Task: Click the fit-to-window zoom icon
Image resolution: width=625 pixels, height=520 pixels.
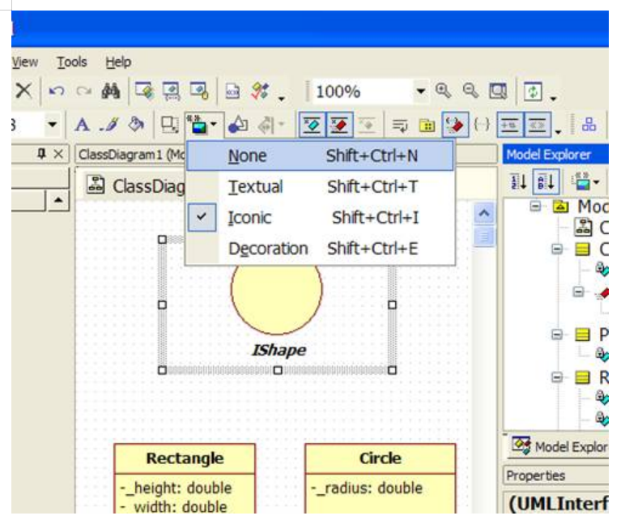Action: coord(498,91)
